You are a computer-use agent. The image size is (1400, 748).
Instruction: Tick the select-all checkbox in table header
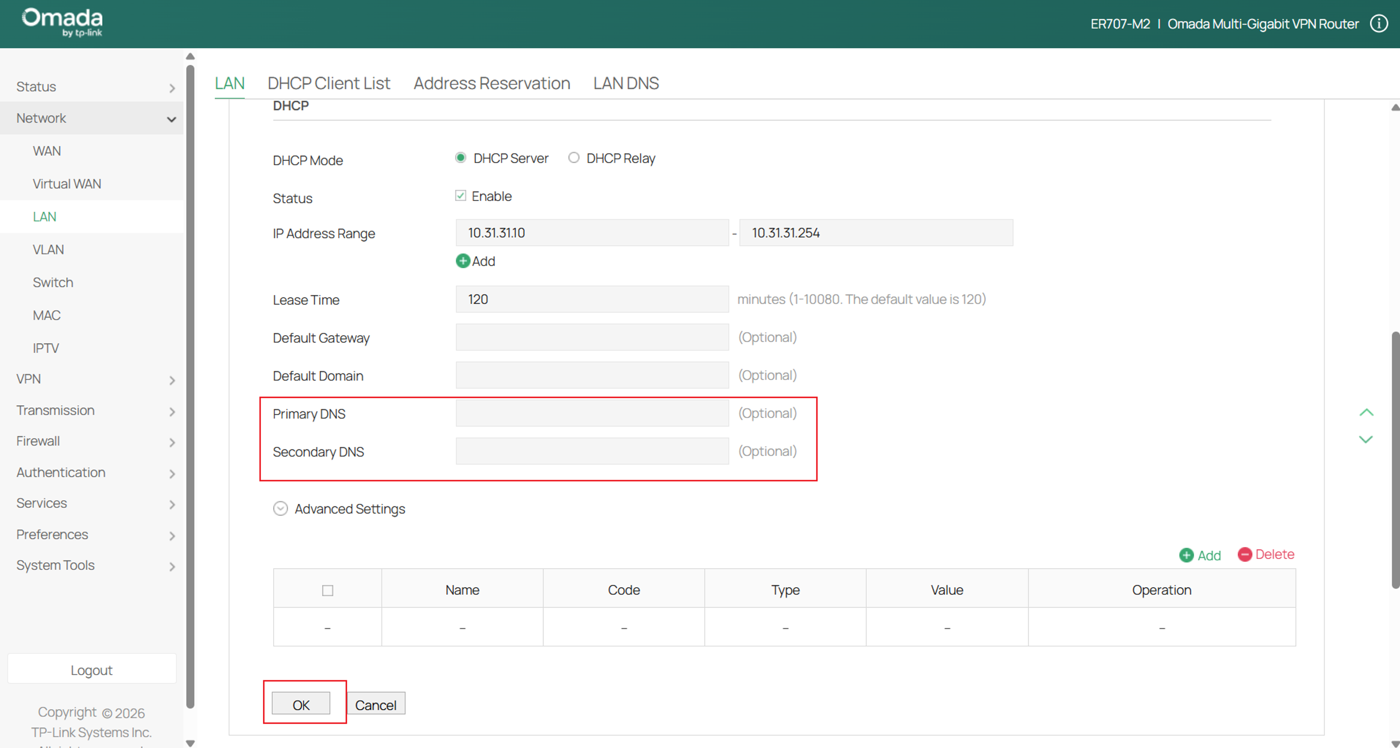[x=327, y=590]
